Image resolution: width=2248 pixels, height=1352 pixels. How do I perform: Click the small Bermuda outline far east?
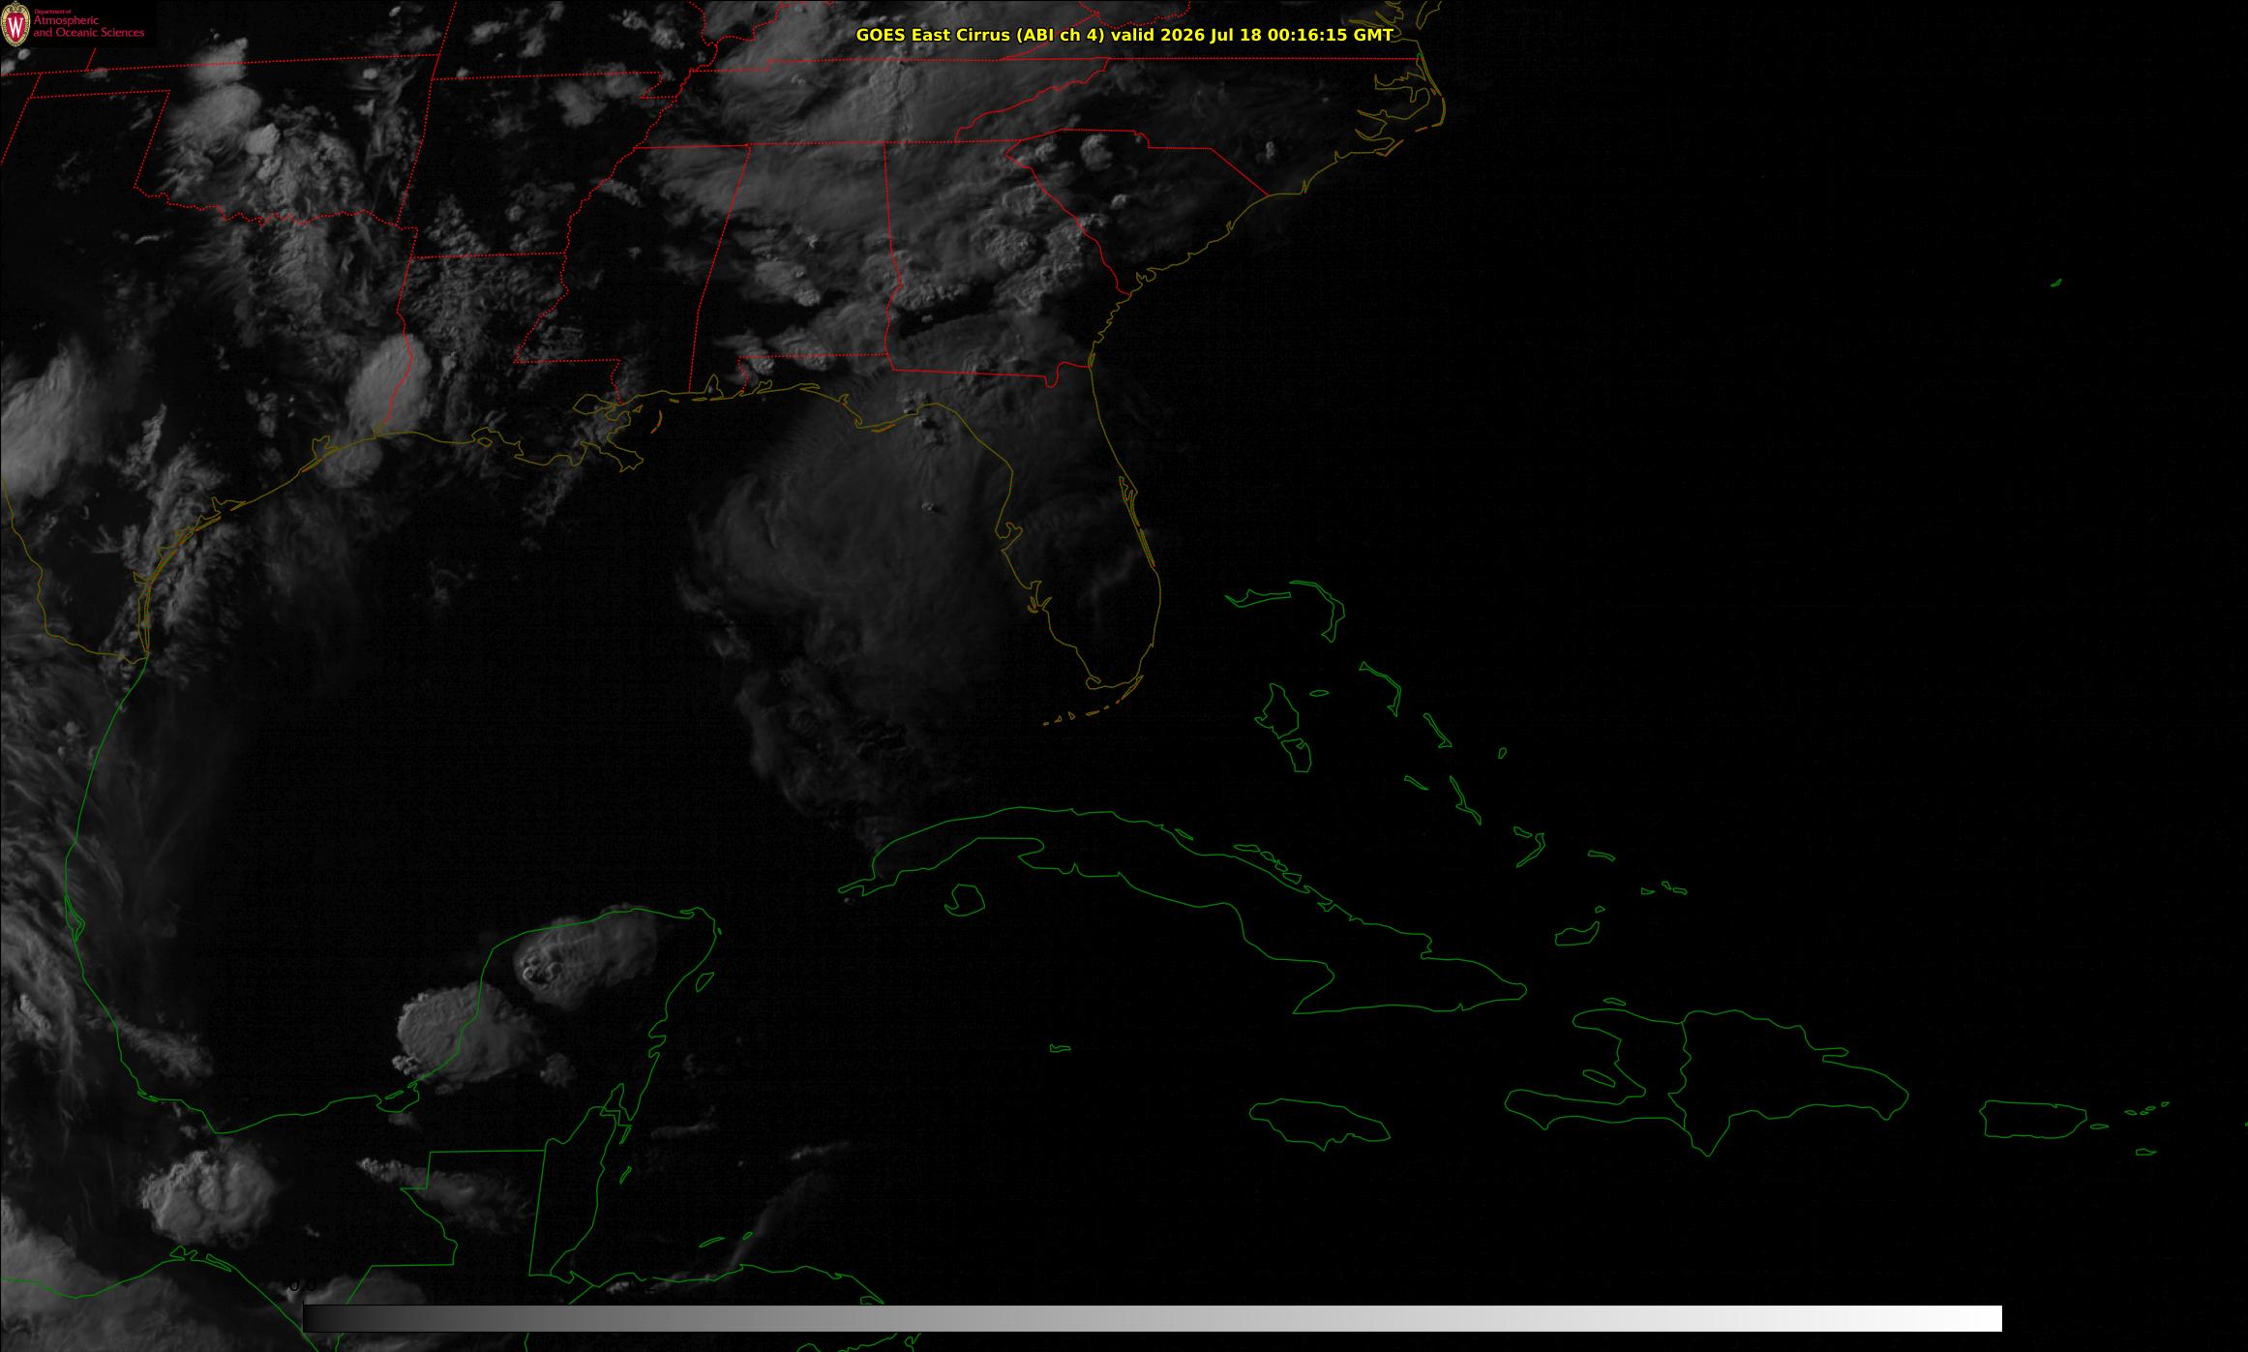click(x=2055, y=283)
